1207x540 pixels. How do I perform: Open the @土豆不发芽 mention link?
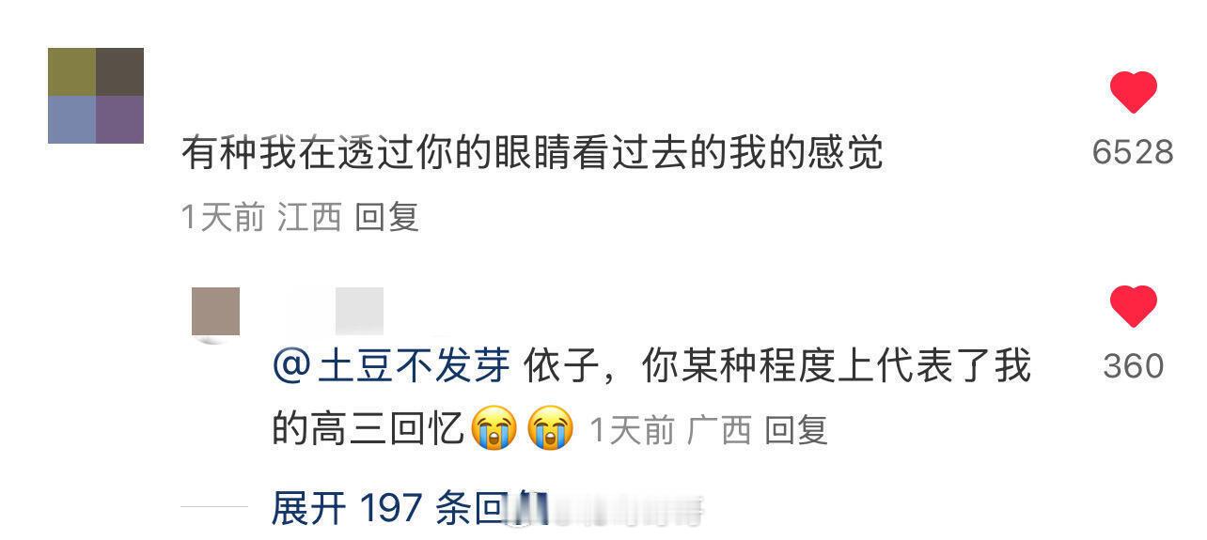391,366
